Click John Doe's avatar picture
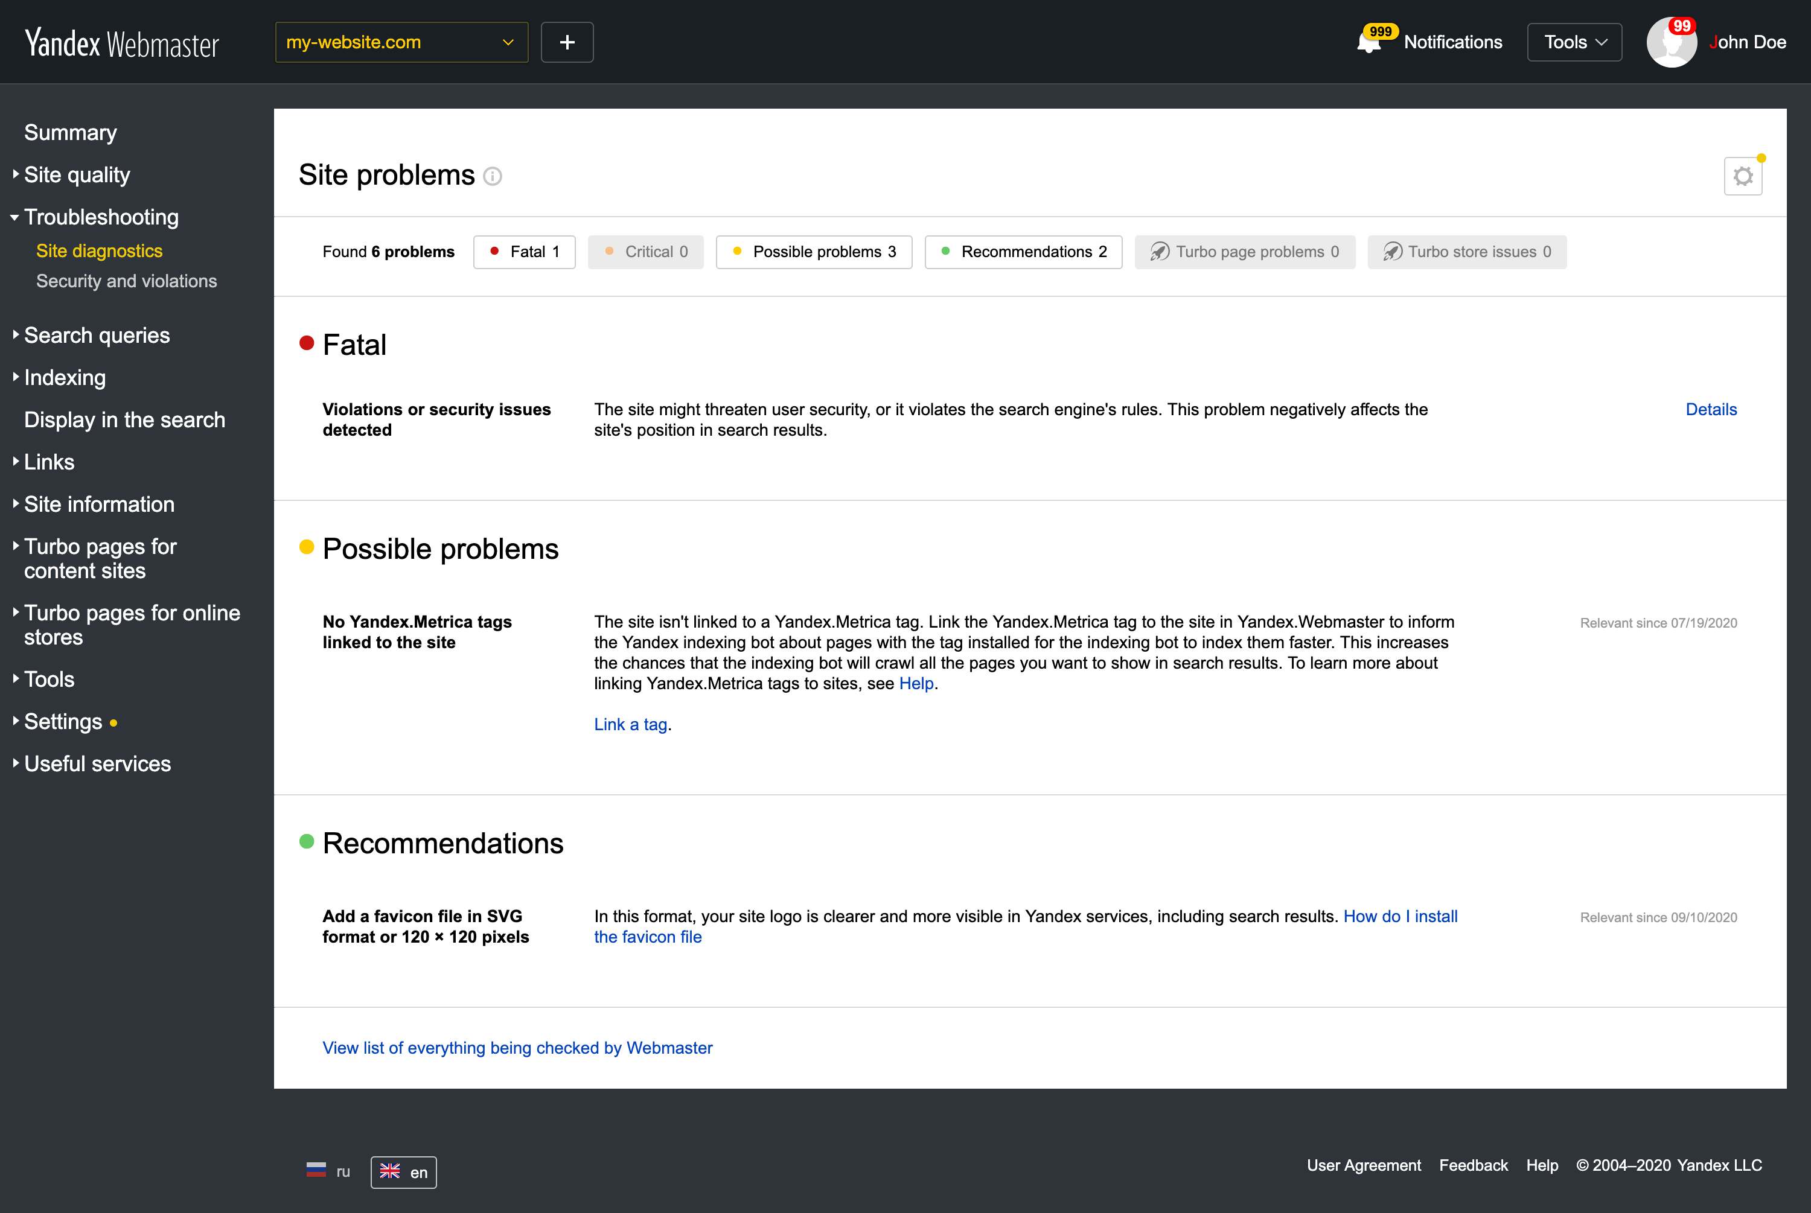 coord(1672,43)
